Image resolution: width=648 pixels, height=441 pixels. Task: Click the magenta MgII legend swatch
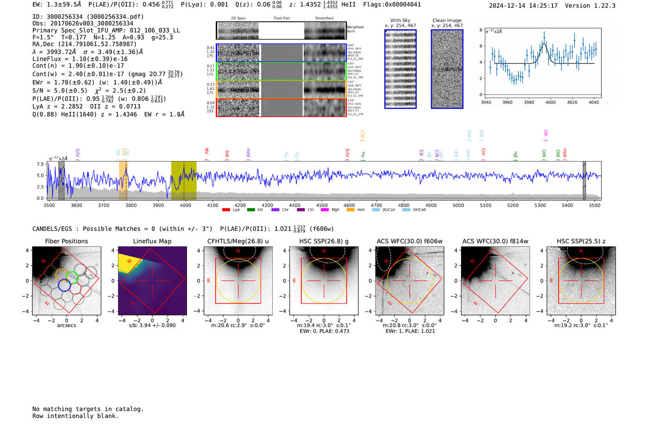coord(324,210)
